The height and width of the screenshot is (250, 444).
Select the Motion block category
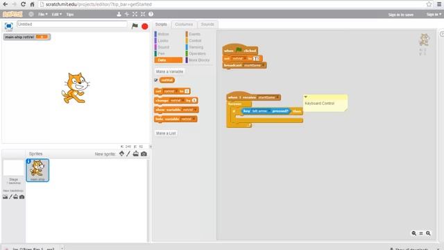[x=163, y=34]
